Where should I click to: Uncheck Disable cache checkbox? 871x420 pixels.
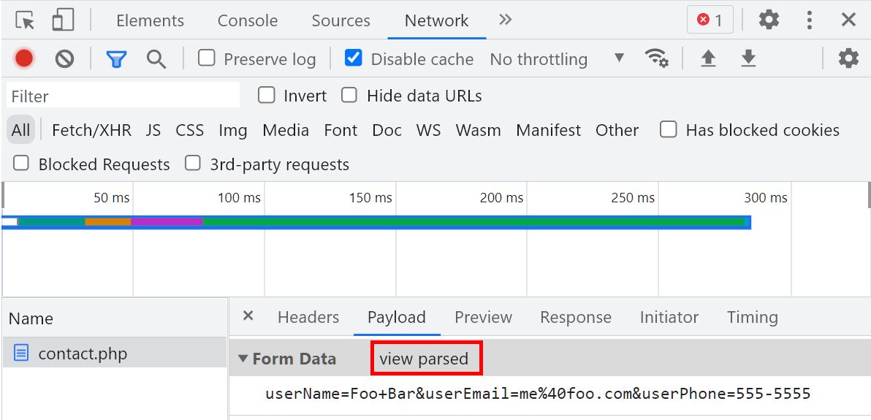(353, 58)
